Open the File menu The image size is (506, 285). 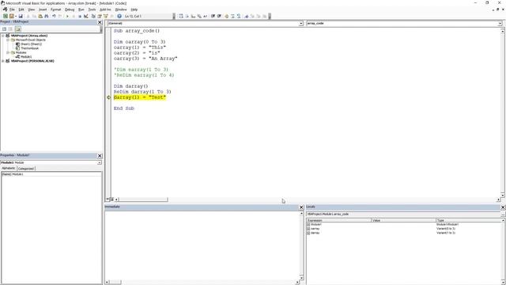pos(12,9)
